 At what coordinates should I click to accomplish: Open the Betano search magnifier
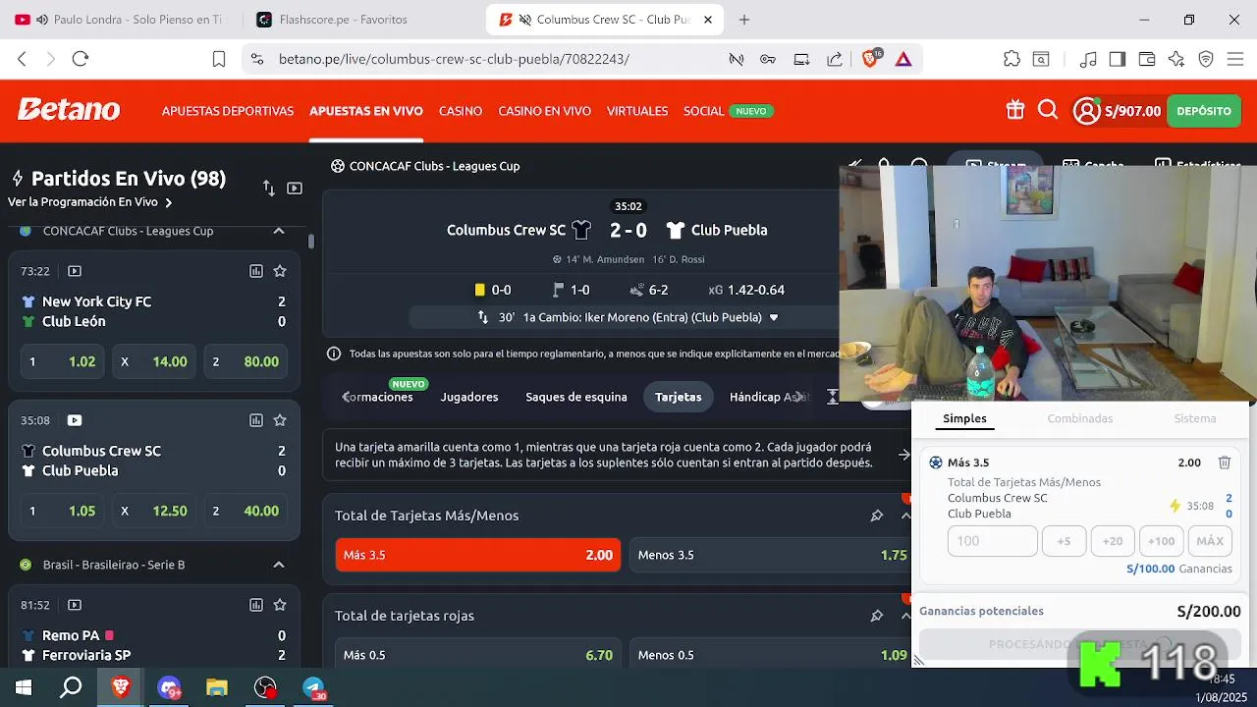[1048, 111]
